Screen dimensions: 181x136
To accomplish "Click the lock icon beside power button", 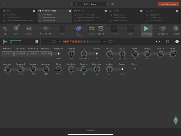I will click(167, 41).
